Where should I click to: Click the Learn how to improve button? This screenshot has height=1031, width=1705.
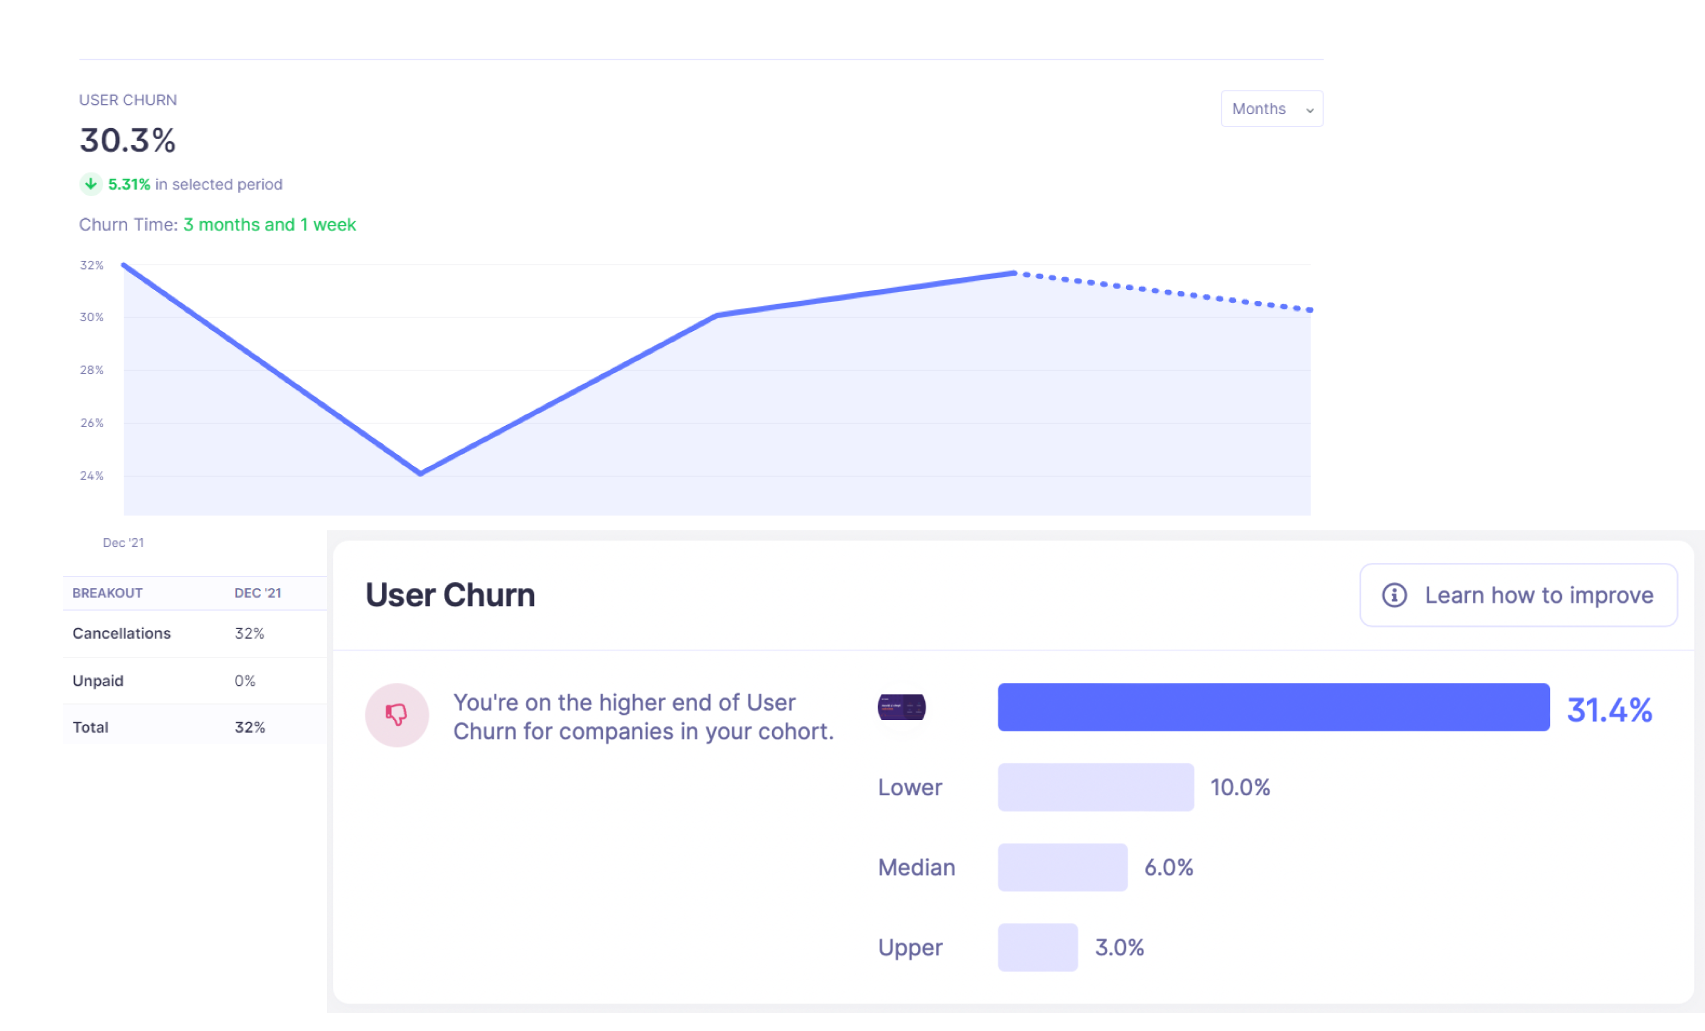[x=1518, y=595]
